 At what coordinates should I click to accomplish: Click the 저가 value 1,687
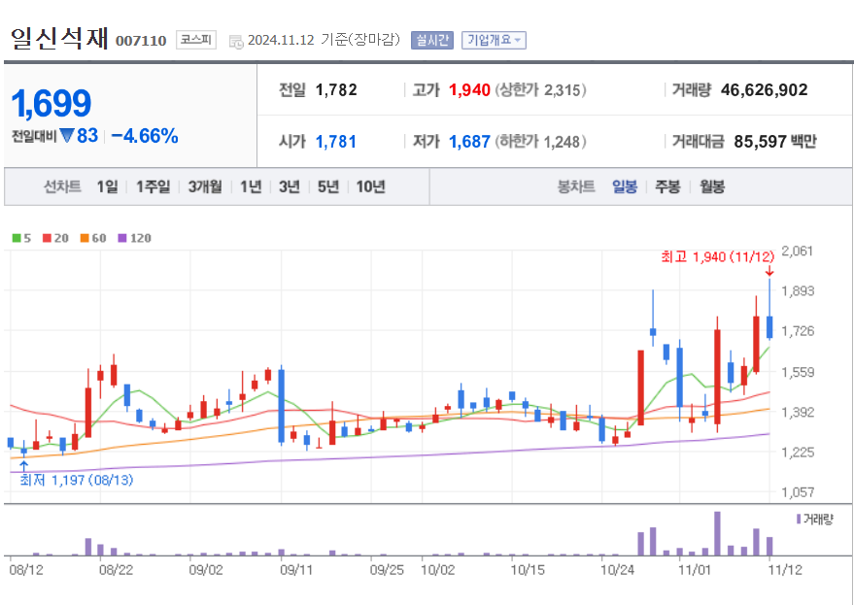pos(469,142)
